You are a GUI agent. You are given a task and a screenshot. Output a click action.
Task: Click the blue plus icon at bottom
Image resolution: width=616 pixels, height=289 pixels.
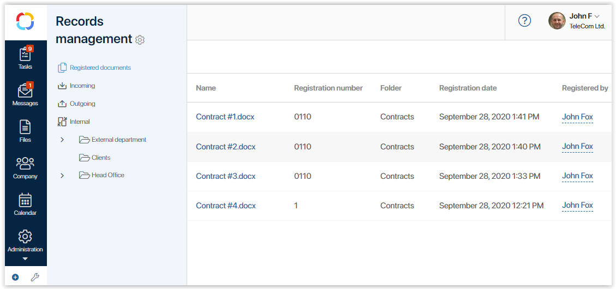click(x=15, y=277)
